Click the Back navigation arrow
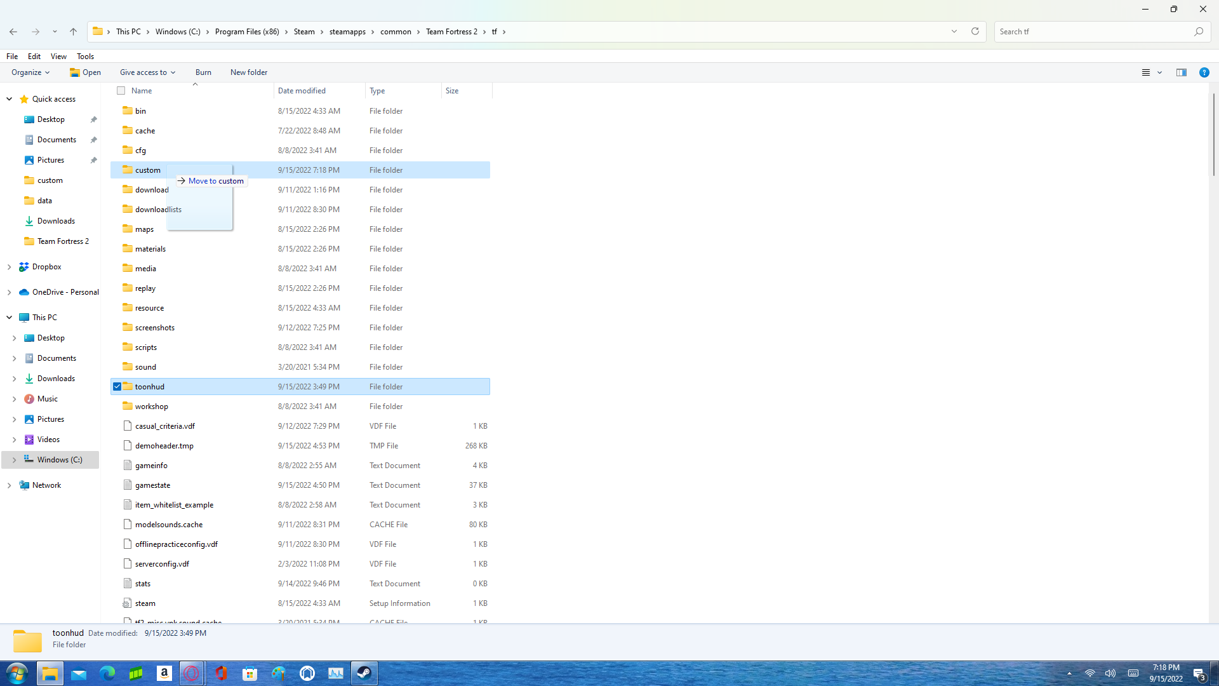This screenshot has height=686, width=1219. coord(13,32)
